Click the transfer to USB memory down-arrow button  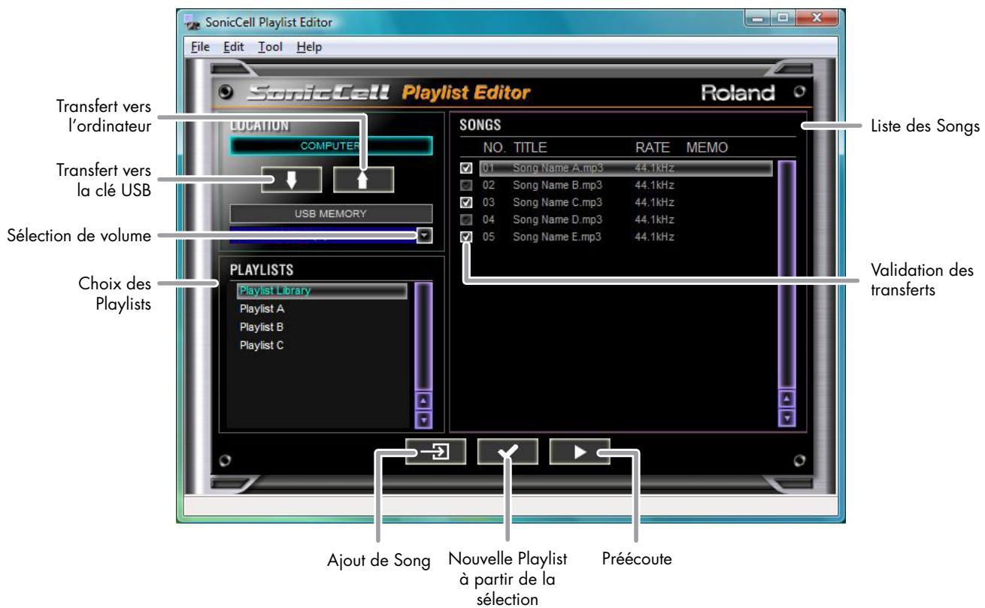(x=292, y=180)
